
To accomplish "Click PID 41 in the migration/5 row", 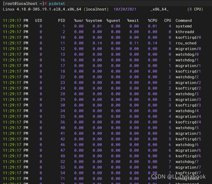I will [63, 133].
